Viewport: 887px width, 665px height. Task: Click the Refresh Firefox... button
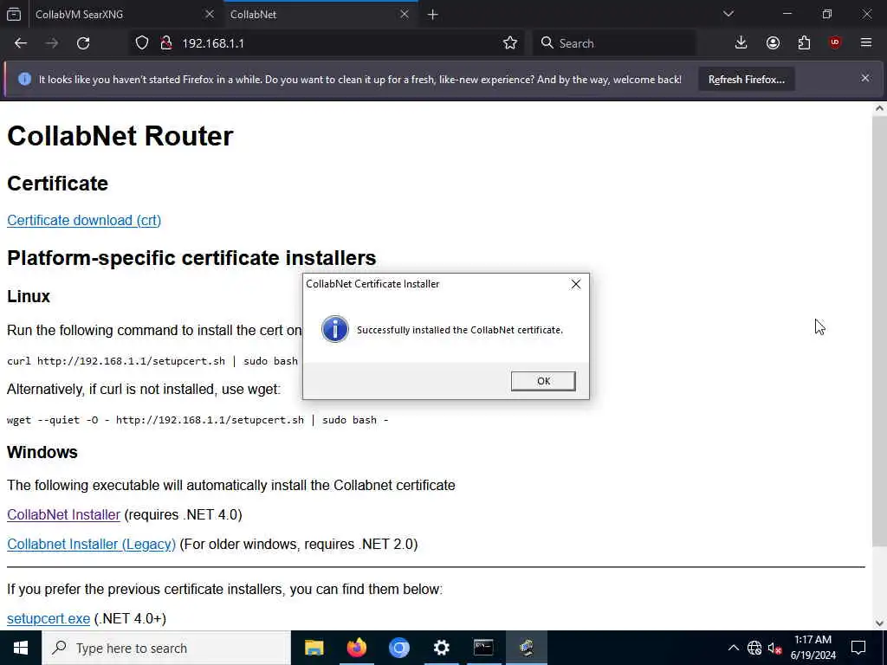click(x=746, y=80)
